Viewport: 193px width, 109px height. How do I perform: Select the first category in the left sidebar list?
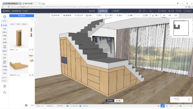[5, 25]
